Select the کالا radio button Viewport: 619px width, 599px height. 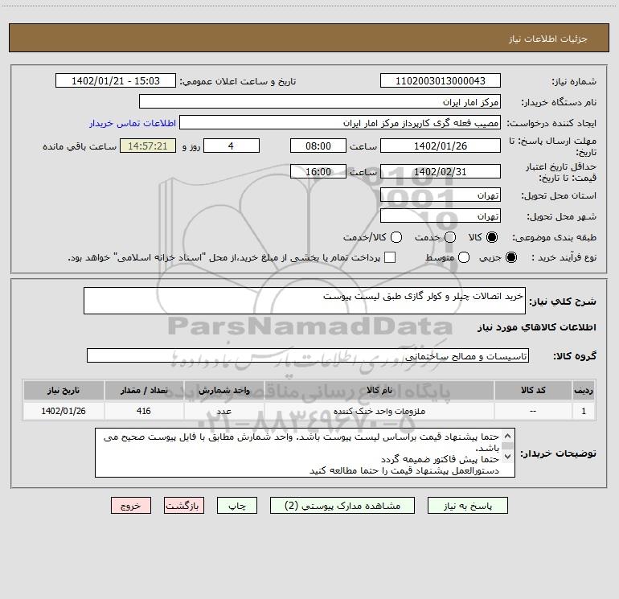[x=492, y=237]
